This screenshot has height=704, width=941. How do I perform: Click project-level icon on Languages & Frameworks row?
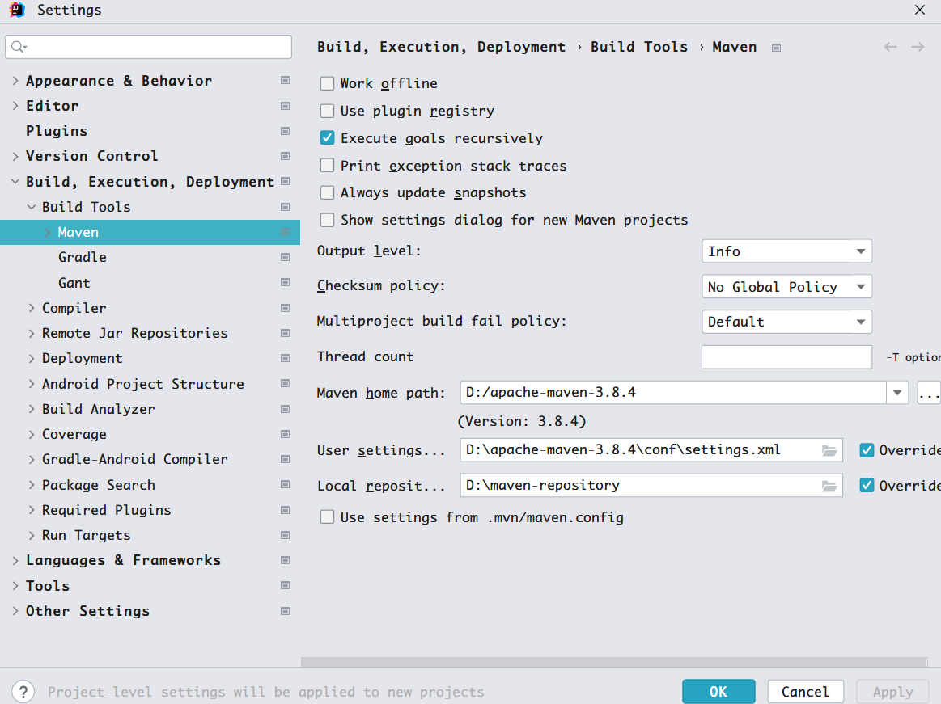(x=285, y=560)
